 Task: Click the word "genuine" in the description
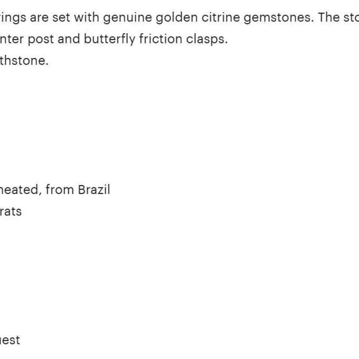[128, 18]
